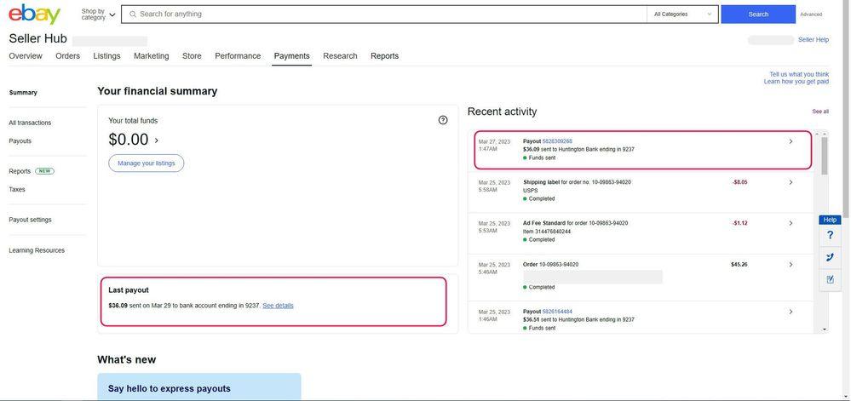The image size is (851, 401).
Task: Click the blue Search button
Action: (x=758, y=14)
